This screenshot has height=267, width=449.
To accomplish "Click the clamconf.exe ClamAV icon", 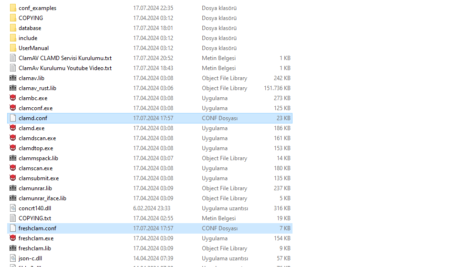I will pyautogui.click(x=13, y=108).
